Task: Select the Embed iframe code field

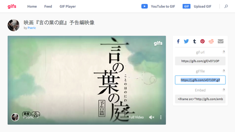Action: [200, 99]
